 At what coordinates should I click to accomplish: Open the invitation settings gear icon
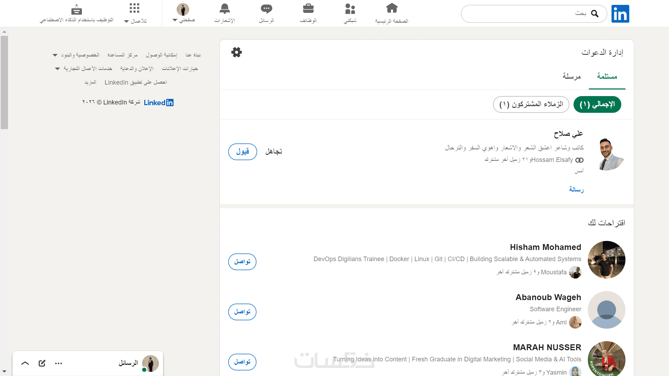click(x=237, y=53)
